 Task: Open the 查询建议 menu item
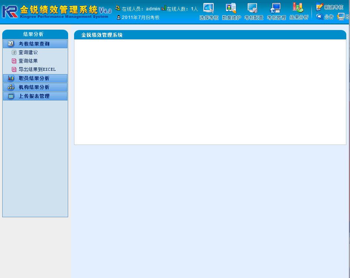coord(28,53)
